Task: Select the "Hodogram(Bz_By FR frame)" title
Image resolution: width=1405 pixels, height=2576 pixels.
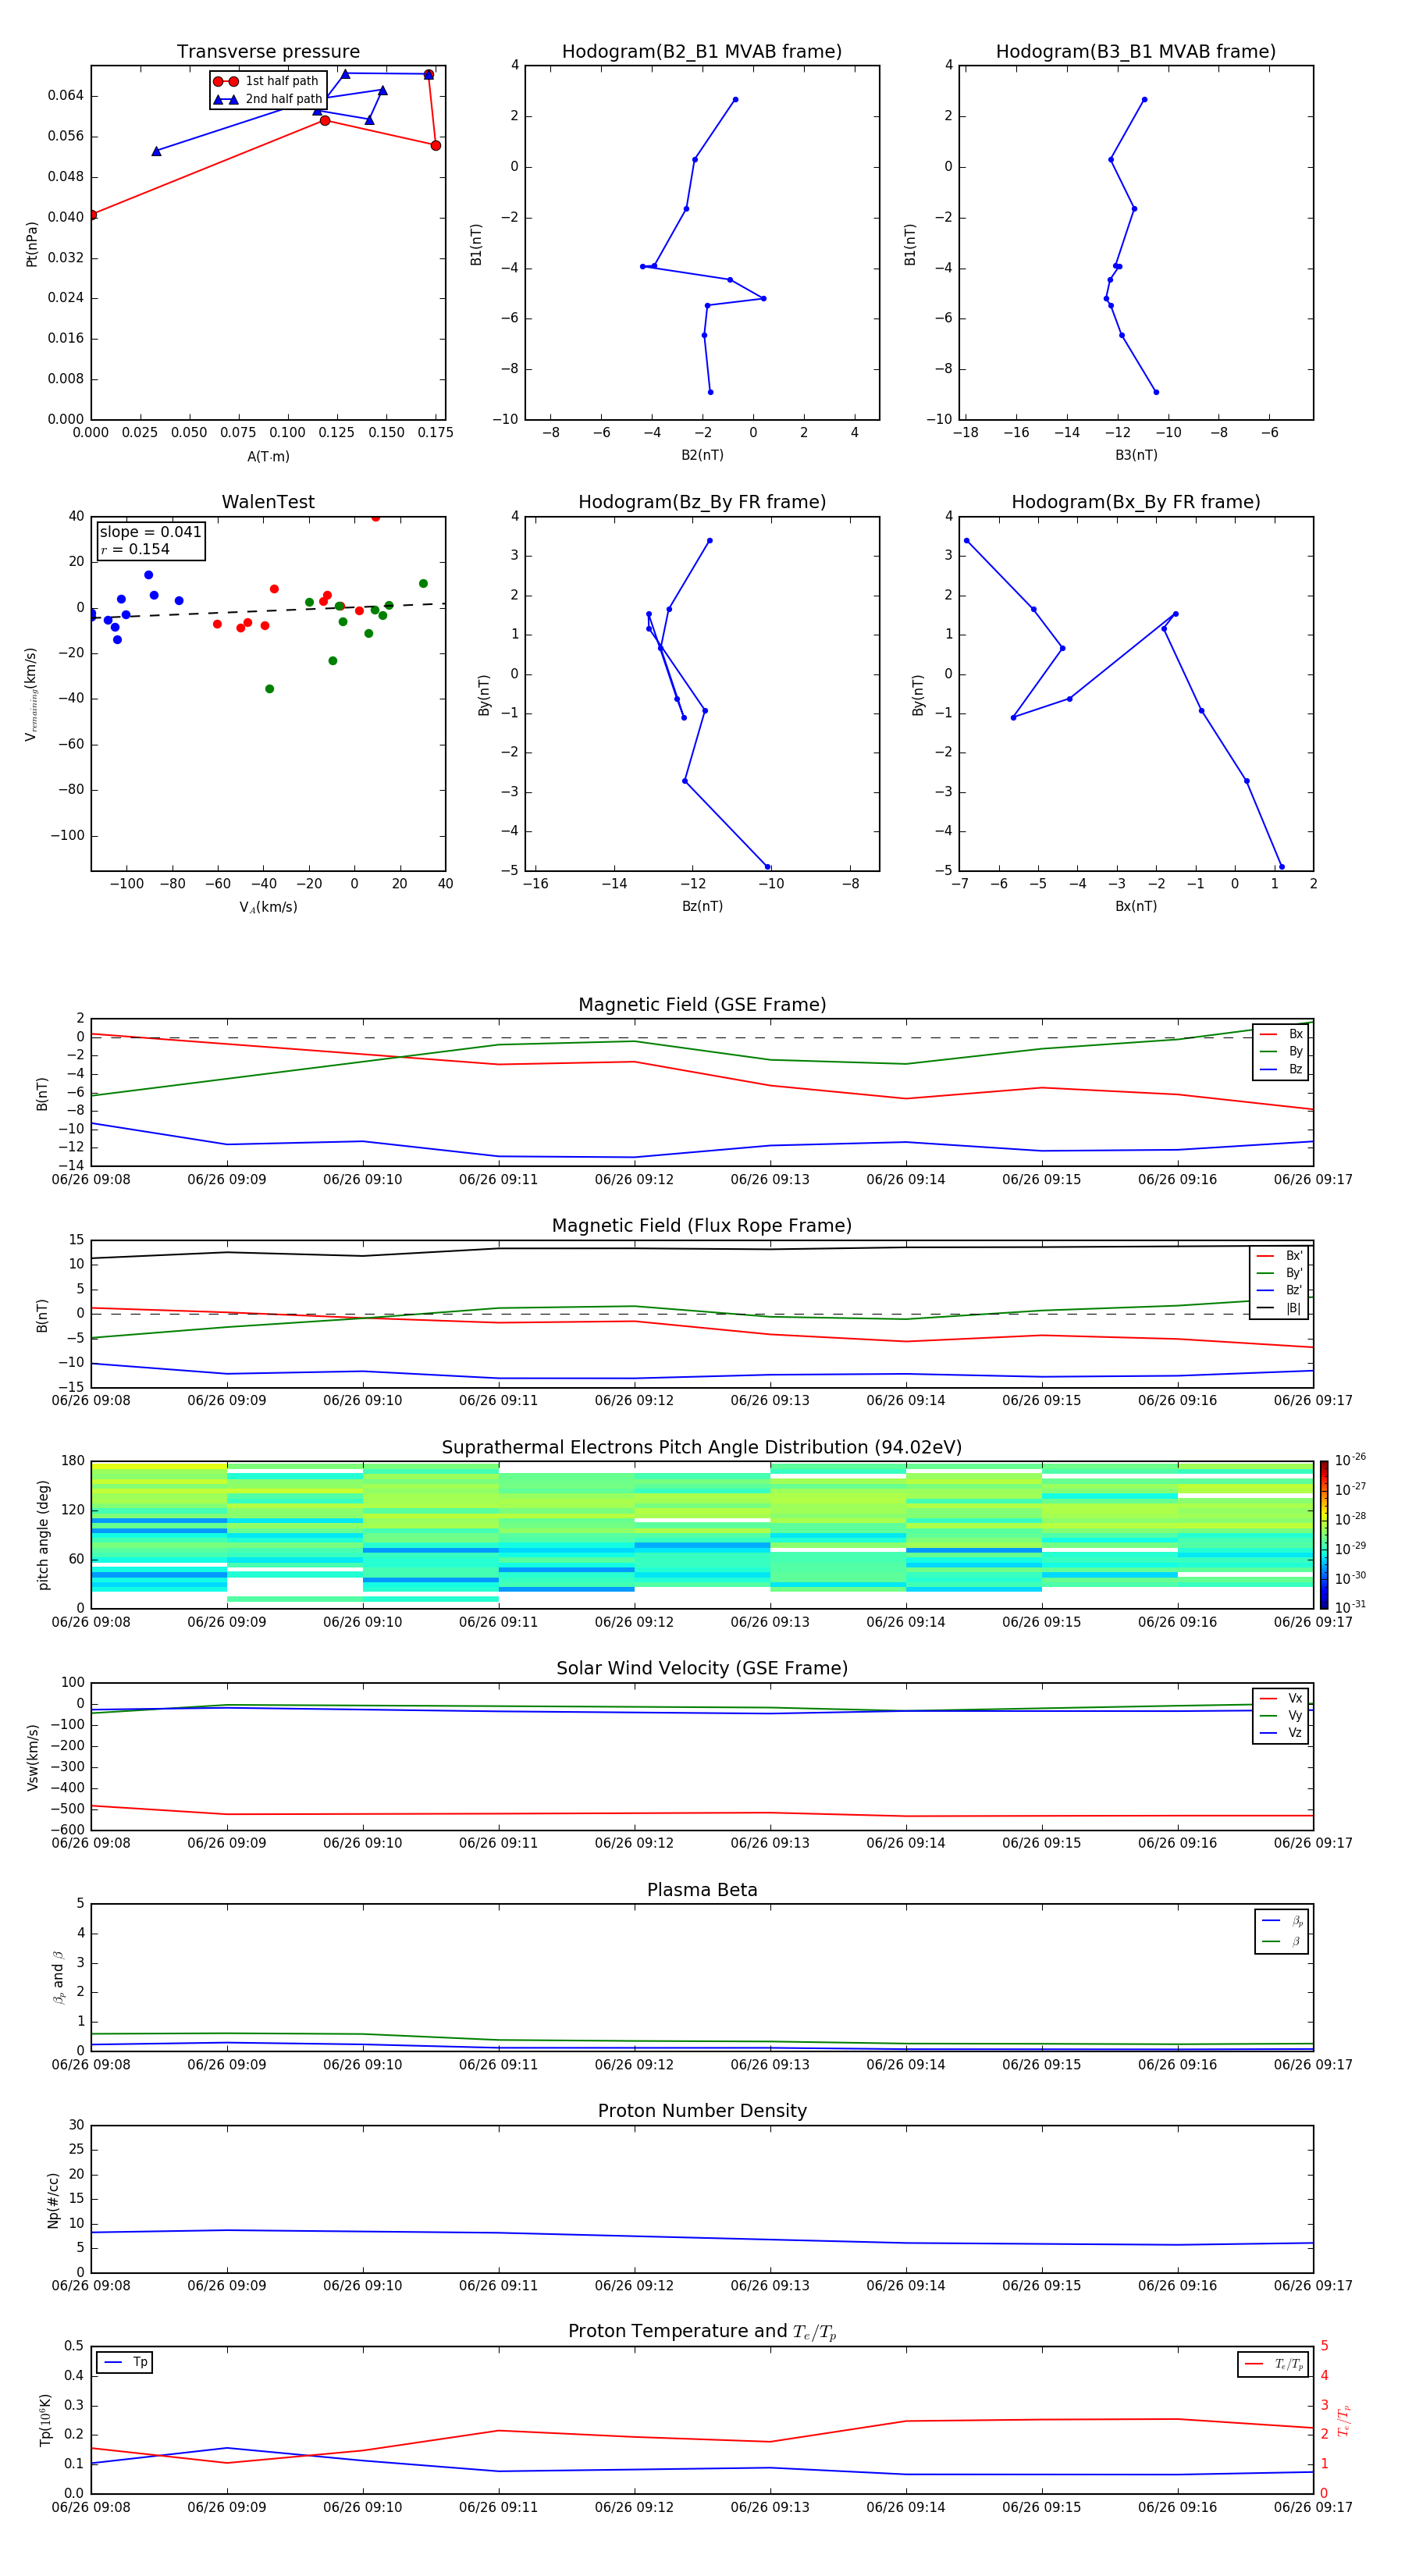Action: click(702, 502)
